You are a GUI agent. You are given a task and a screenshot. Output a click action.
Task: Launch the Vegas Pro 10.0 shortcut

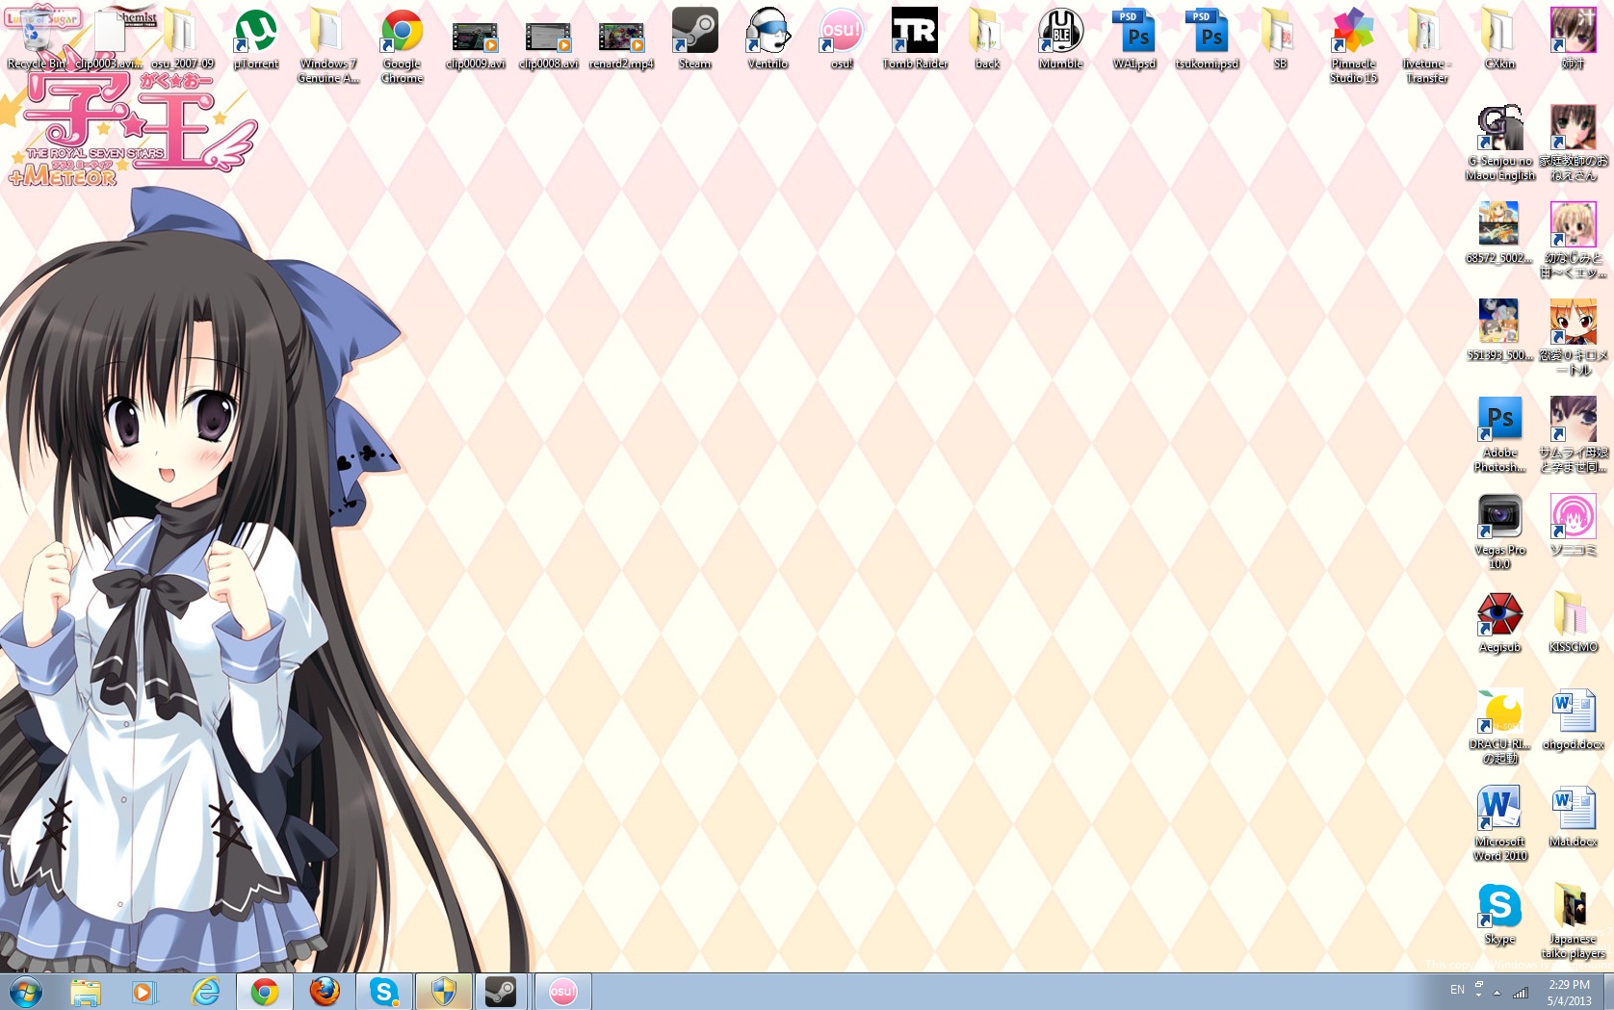[1499, 531]
